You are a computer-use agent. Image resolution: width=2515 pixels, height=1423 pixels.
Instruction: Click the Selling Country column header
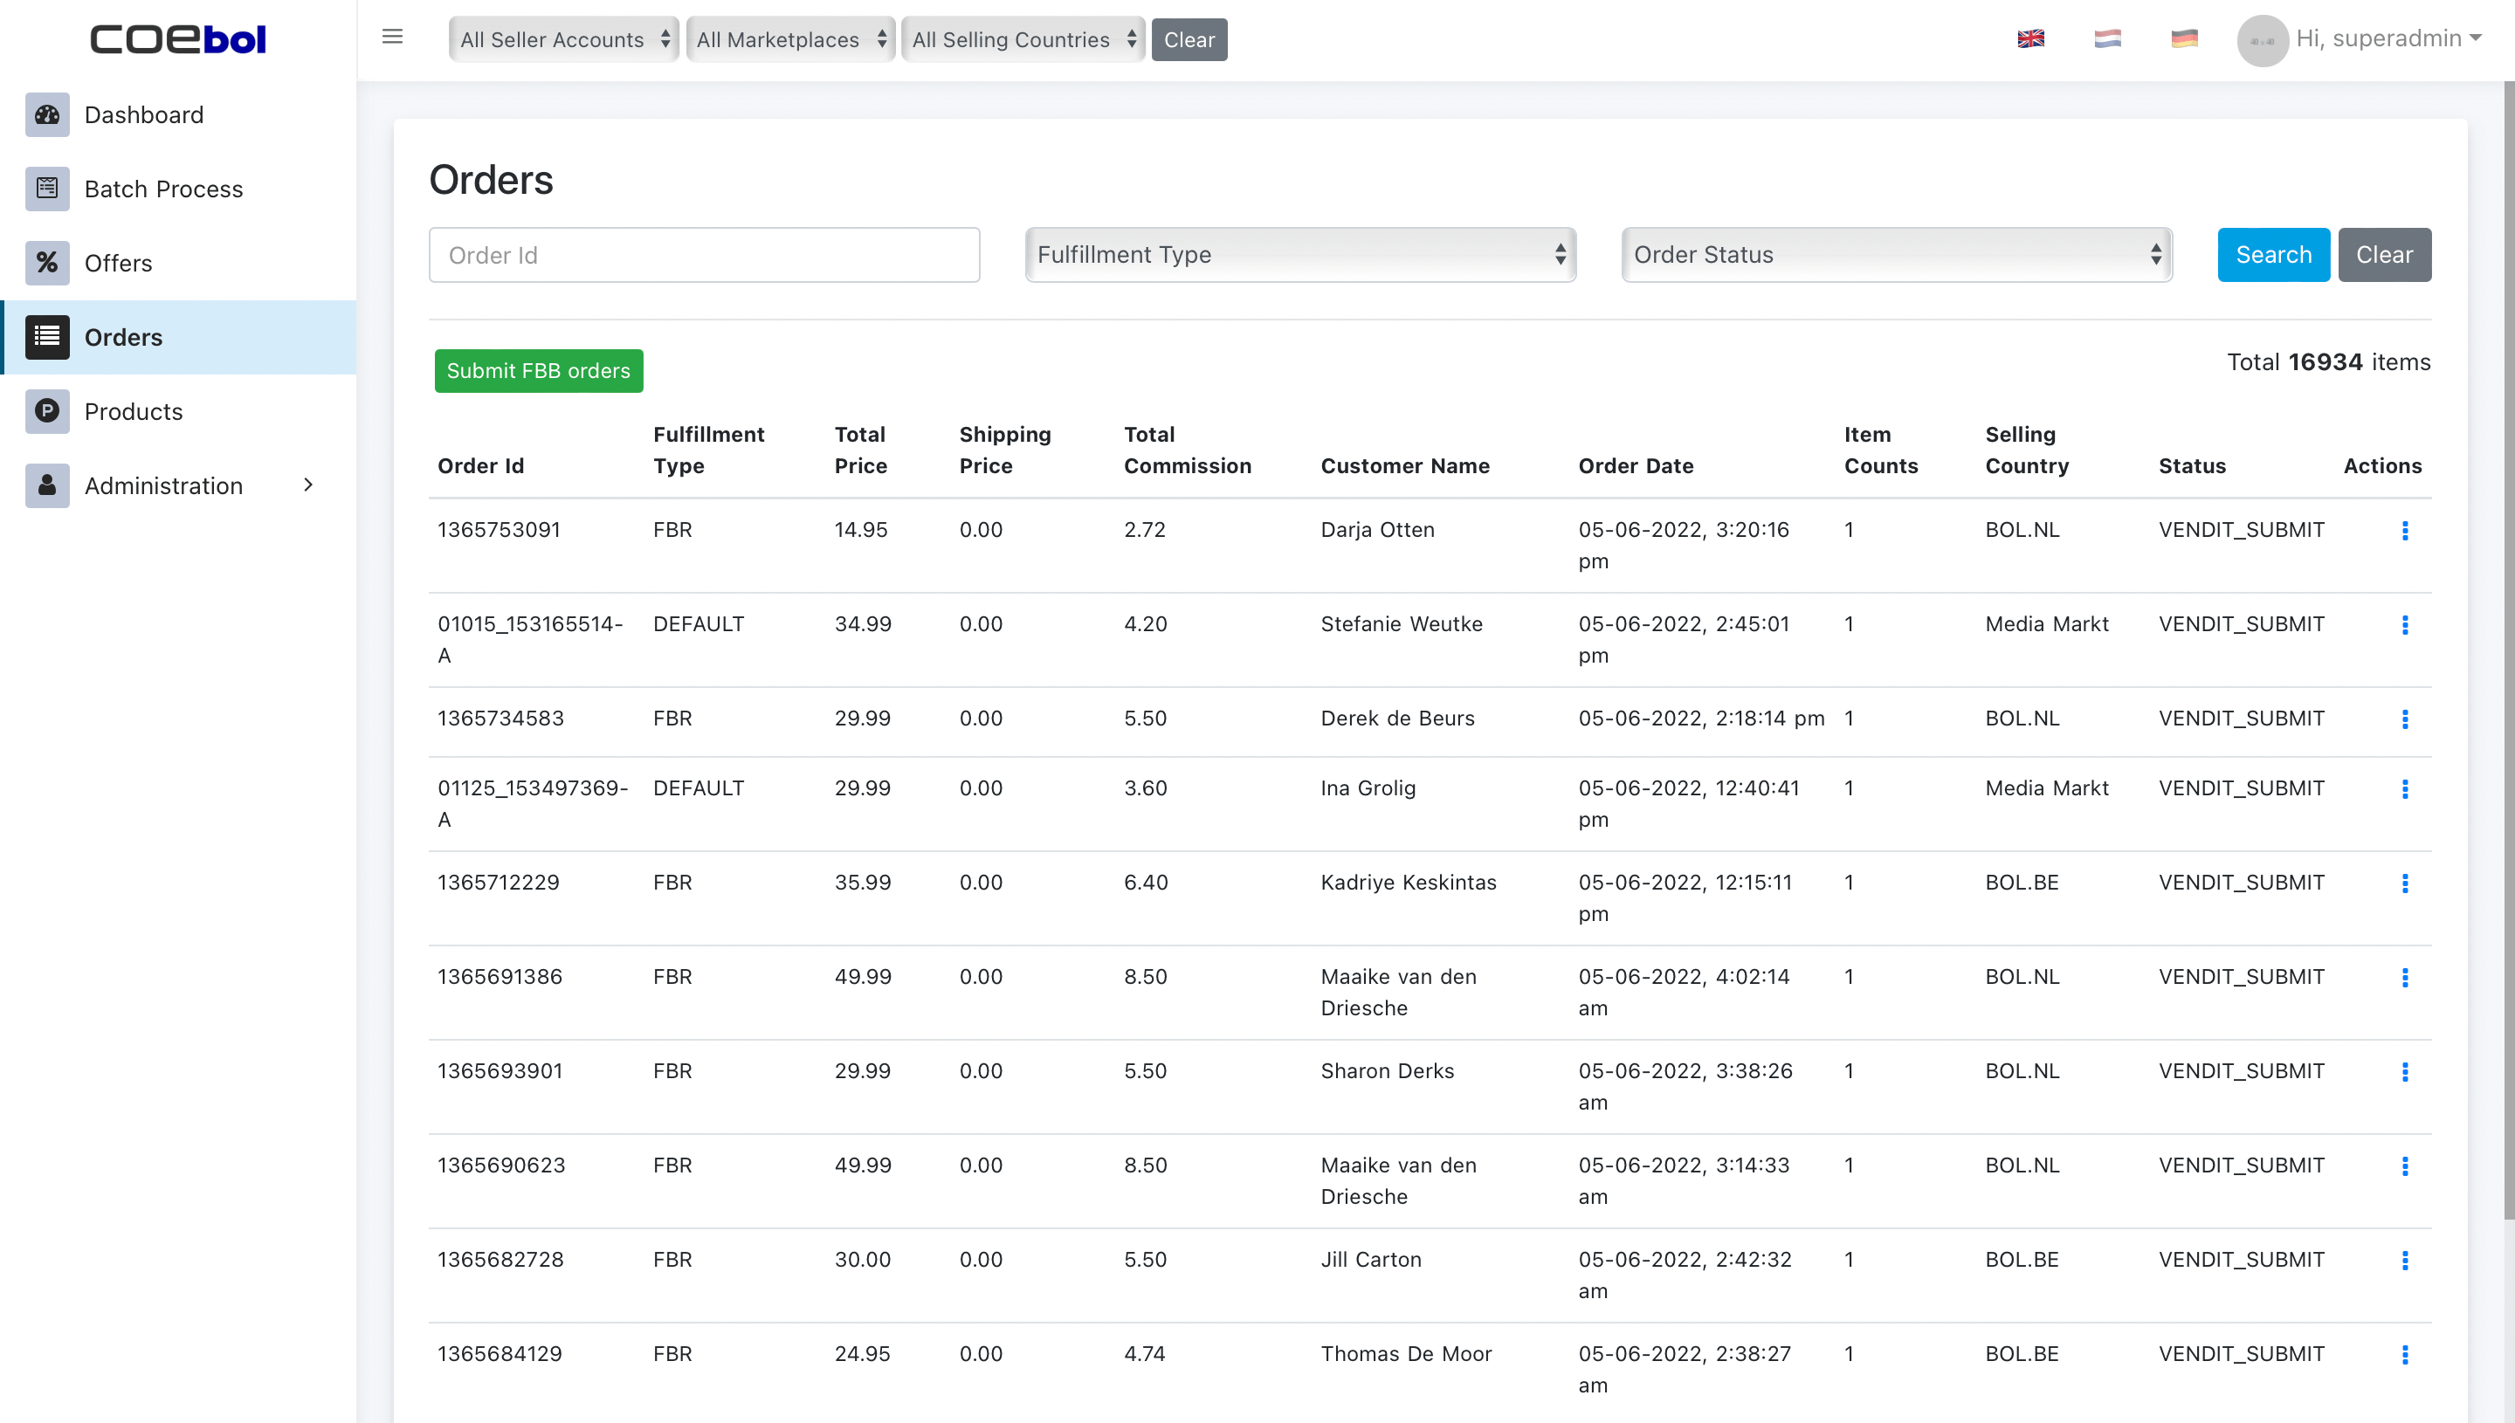pos(2026,450)
